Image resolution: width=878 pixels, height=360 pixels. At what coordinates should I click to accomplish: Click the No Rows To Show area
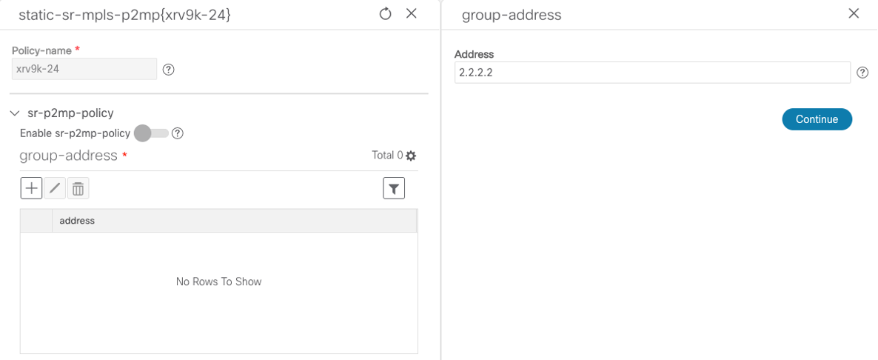(218, 281)
